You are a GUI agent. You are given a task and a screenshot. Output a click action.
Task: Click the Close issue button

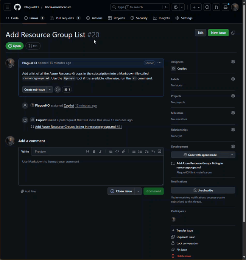coord(121,191)
